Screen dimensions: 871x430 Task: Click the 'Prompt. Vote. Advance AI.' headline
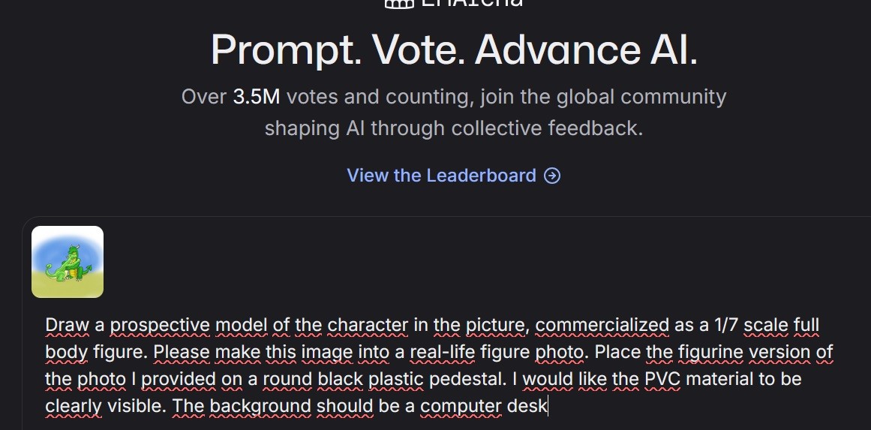[454, 50]
